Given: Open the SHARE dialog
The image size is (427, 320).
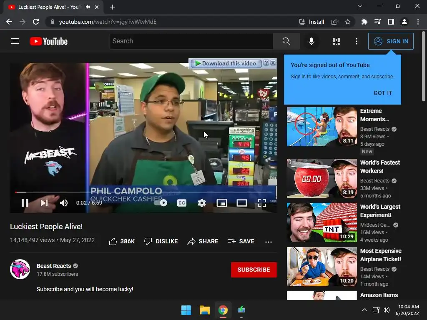Looking at the screenshot, I should click(x=203, y=241).
